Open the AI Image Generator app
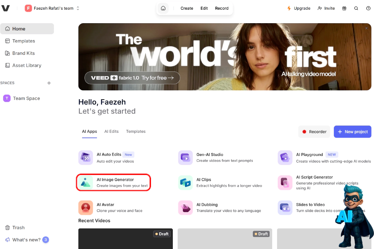The width and height of the screenshot is (374, 249). click(114, 183)
